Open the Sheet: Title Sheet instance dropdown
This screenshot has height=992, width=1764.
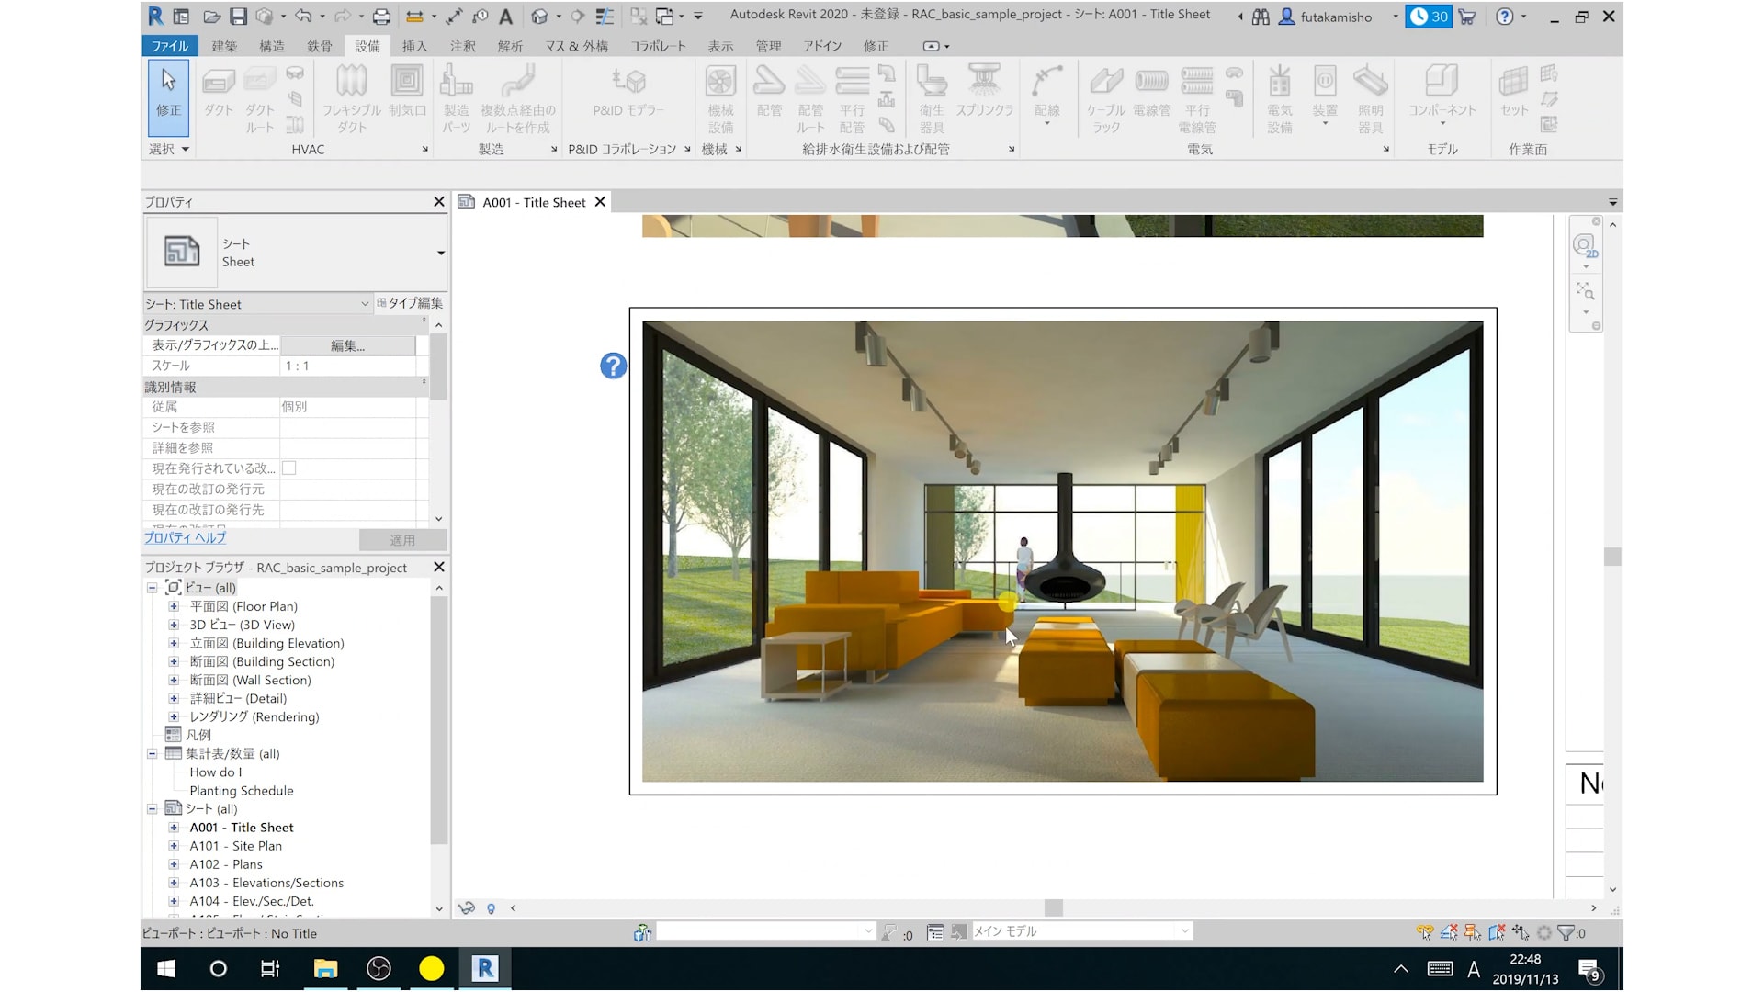click(x=365, y=304)
